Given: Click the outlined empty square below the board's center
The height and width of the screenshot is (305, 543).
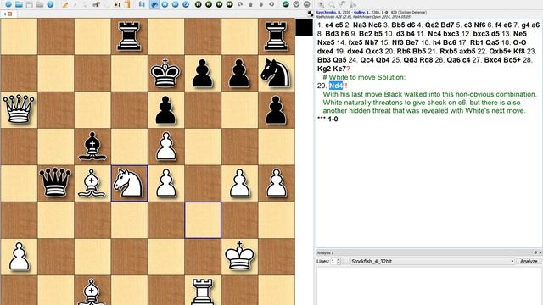Looking at the screenshot, I should pos(203,220).
